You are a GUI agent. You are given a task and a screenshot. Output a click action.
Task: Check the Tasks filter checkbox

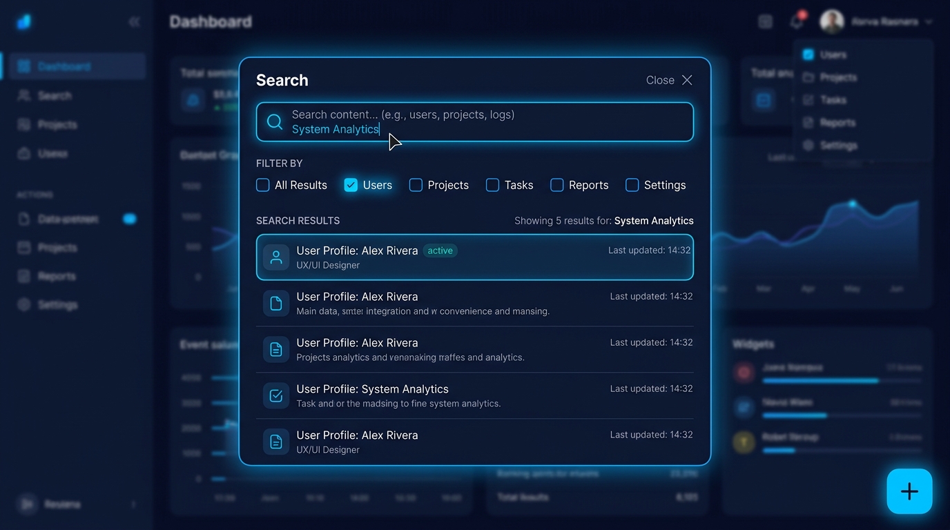pos(492,185)
